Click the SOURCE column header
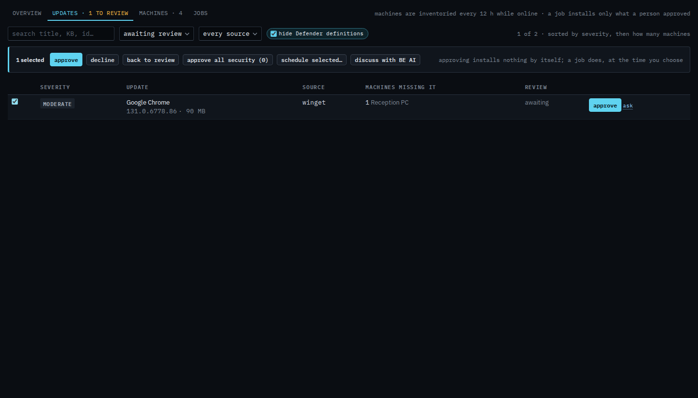Image resolution: width=698 pixels, height=398 pixels. (314, 87)
